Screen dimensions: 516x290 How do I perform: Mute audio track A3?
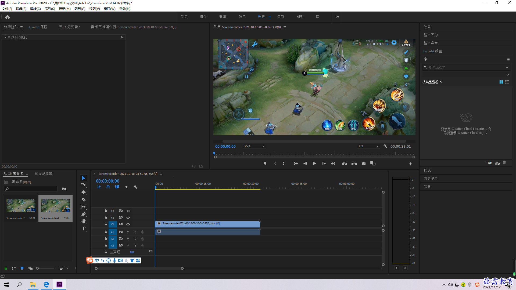[x=128, y=246]
